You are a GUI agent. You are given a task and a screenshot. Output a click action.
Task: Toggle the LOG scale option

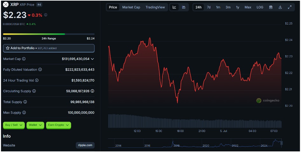click(x=260, y=7)
